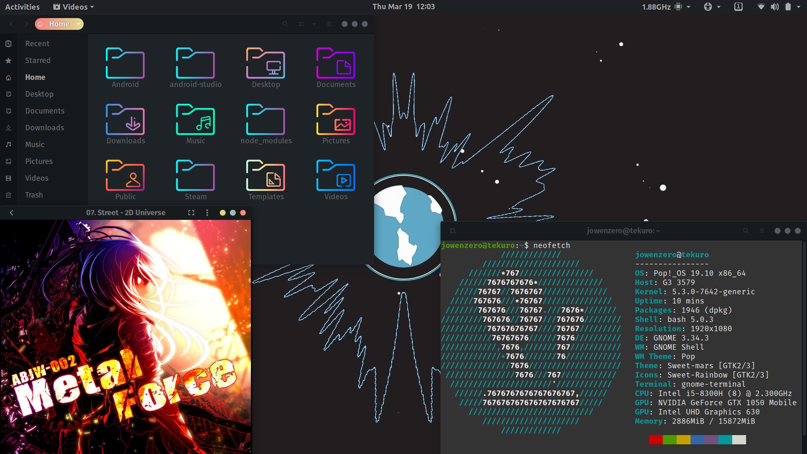Open the video player's three-dot menu

pos(207,213)
